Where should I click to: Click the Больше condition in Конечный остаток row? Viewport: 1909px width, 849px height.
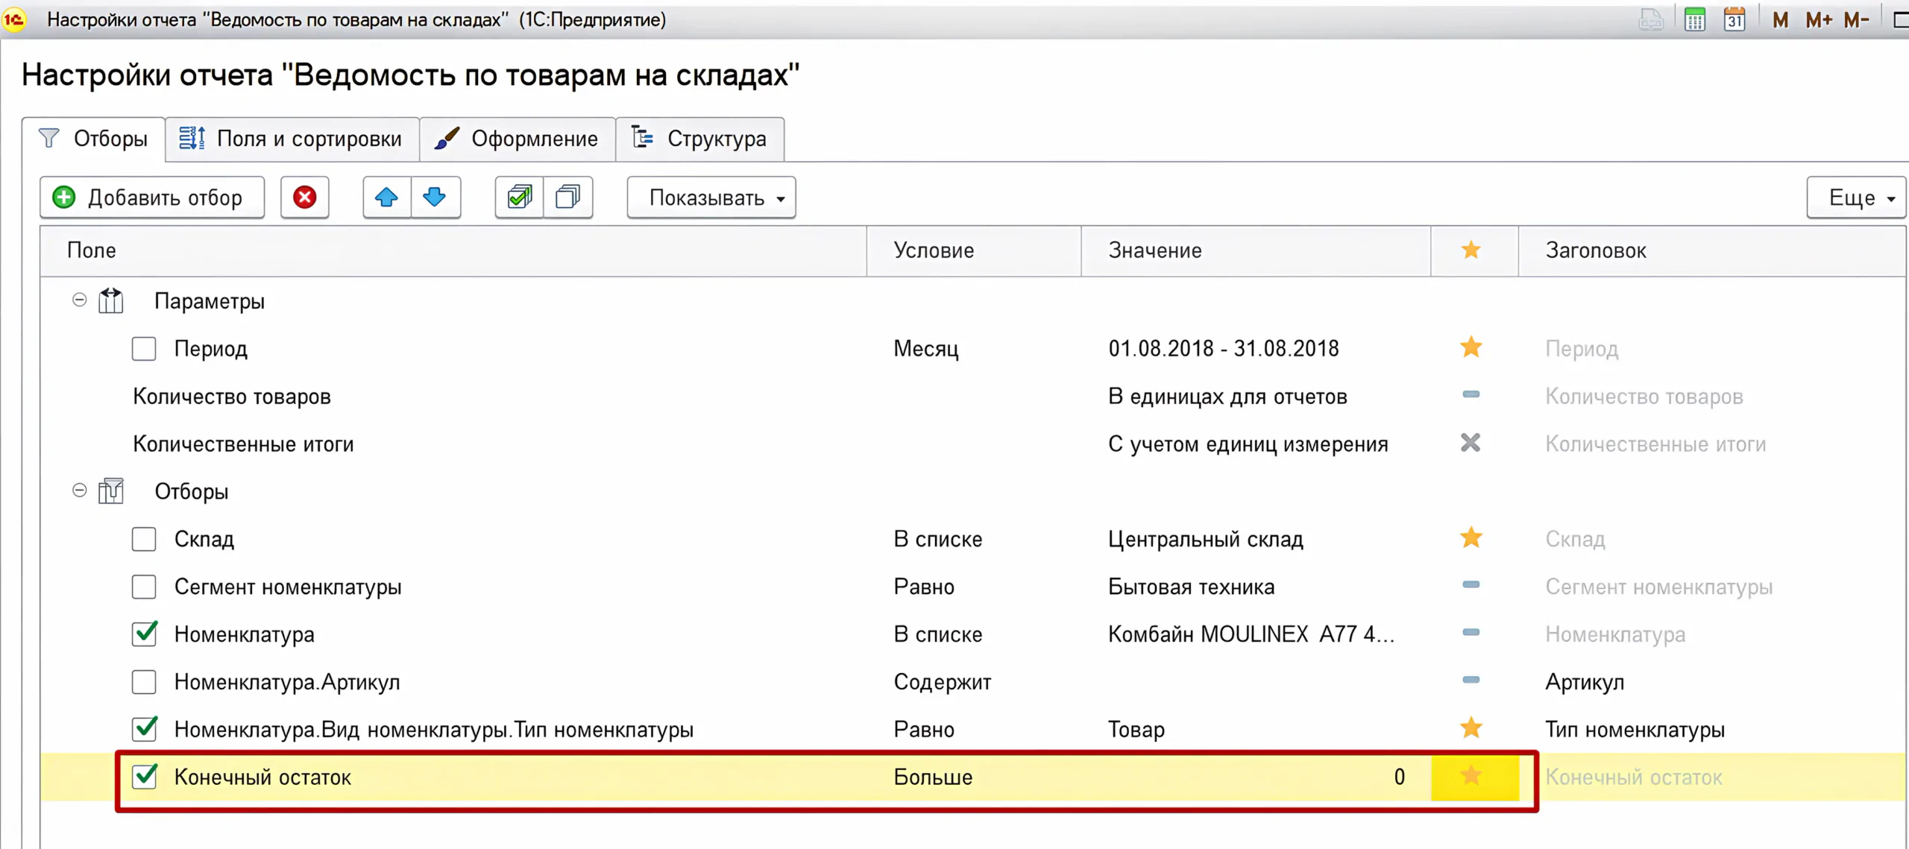(x=933, y=777)
